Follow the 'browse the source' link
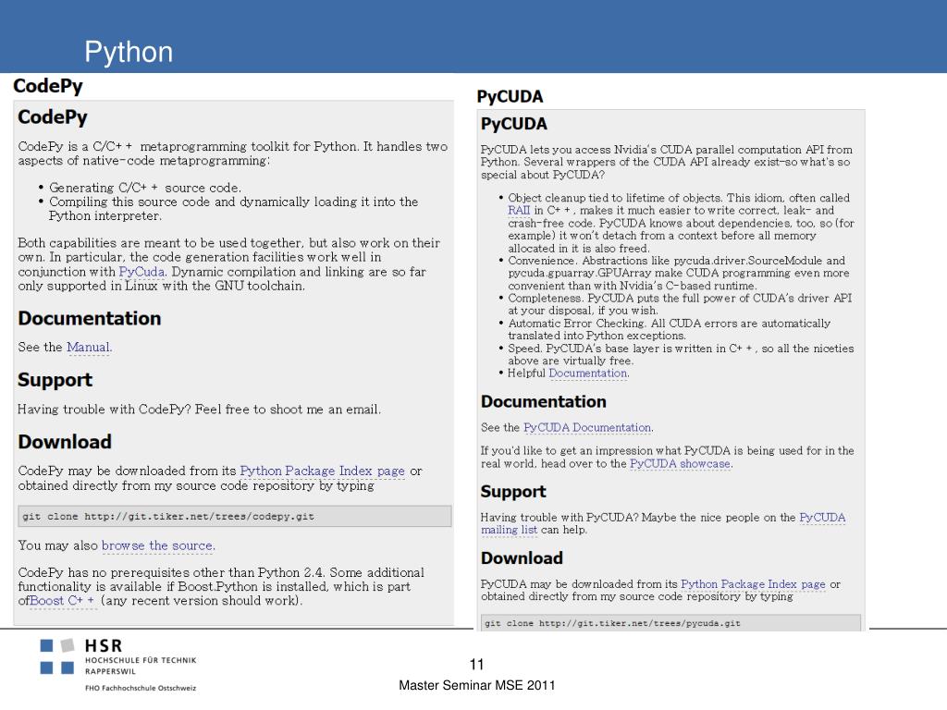Image resolution: width=947 pixels, height=710 pixels. pos(157,545)
